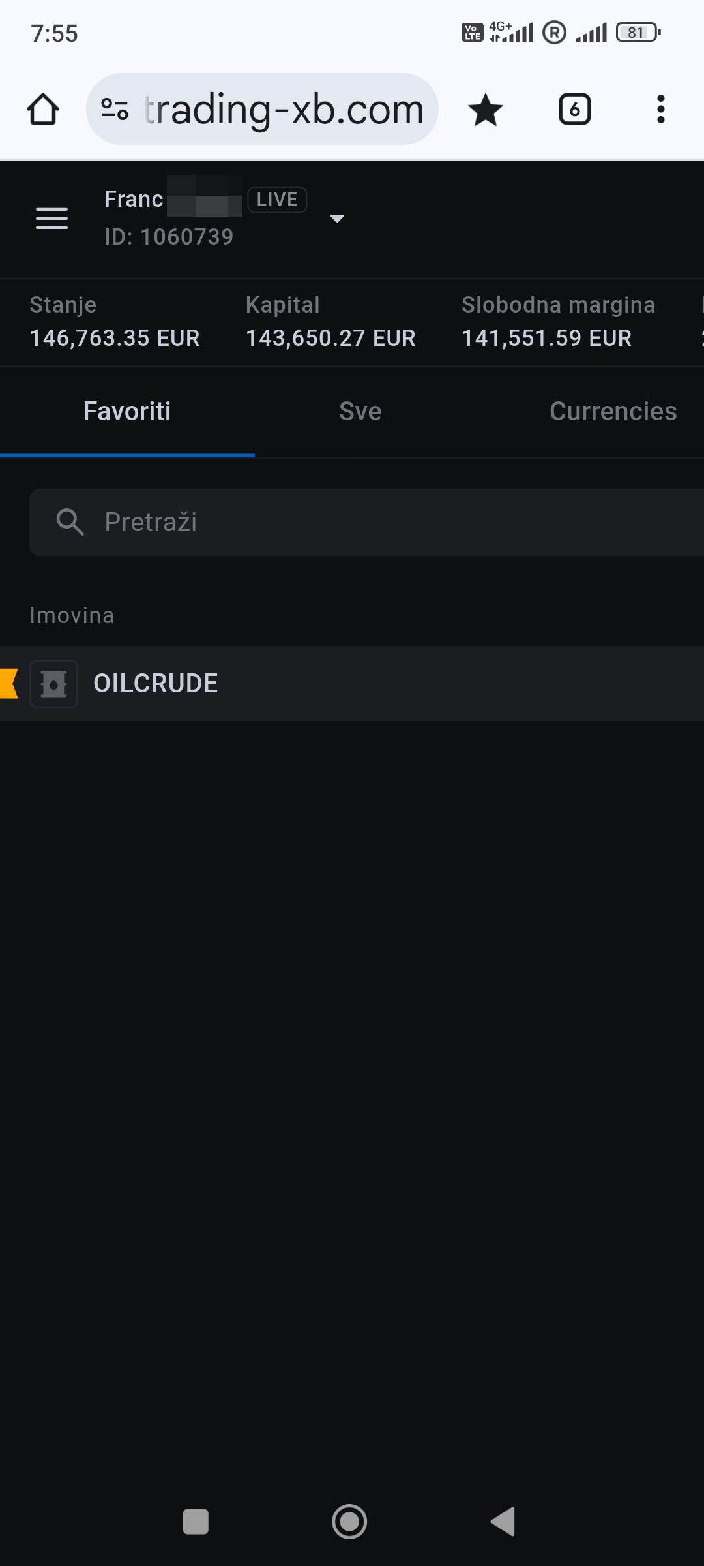
Task: Open the browser three-dot menu
Action: [660, 109]
